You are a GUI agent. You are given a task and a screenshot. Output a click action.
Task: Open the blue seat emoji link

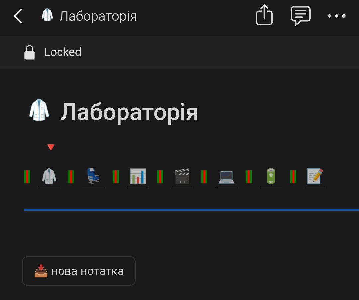click(93, 176)
